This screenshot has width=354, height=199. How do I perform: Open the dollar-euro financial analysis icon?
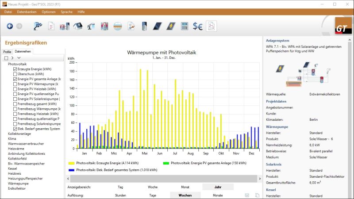(x=198, y=26)
